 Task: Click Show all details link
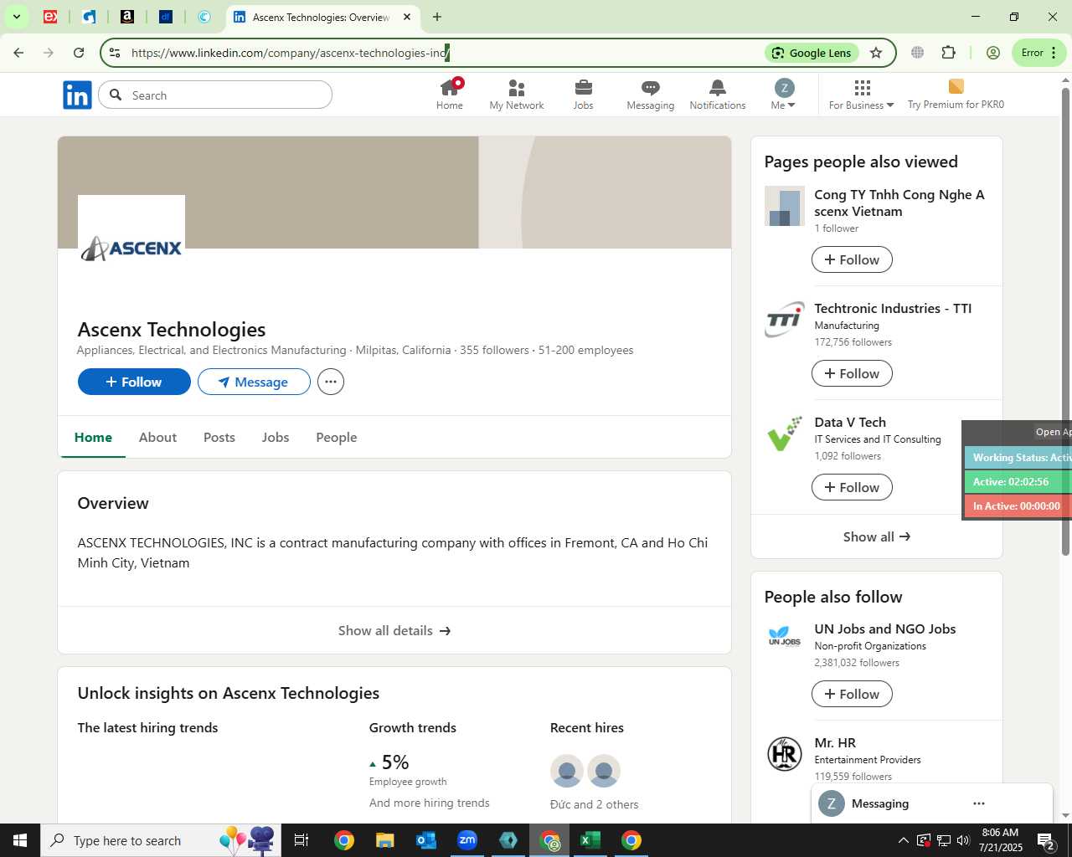[394, 630]
